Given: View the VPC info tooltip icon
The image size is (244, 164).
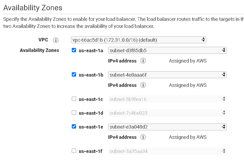Looking at the screenshot, I should 56,40.
